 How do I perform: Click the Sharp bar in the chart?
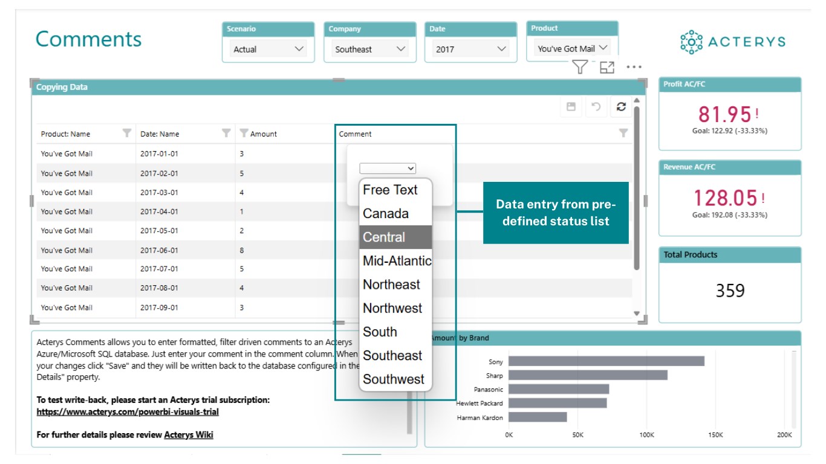pyautogui.click(x=588, y=375)
